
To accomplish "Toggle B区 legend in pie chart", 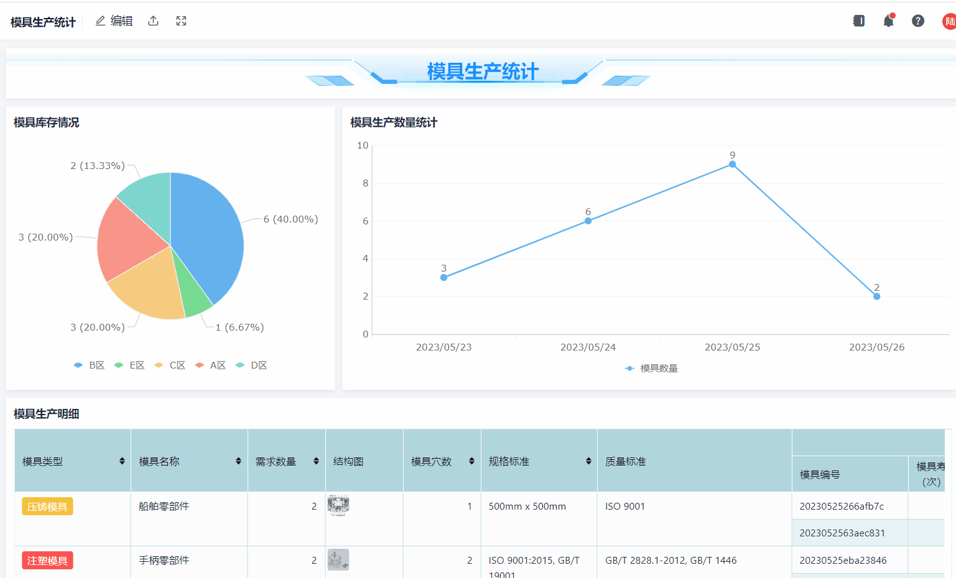I will coord(89,365).
